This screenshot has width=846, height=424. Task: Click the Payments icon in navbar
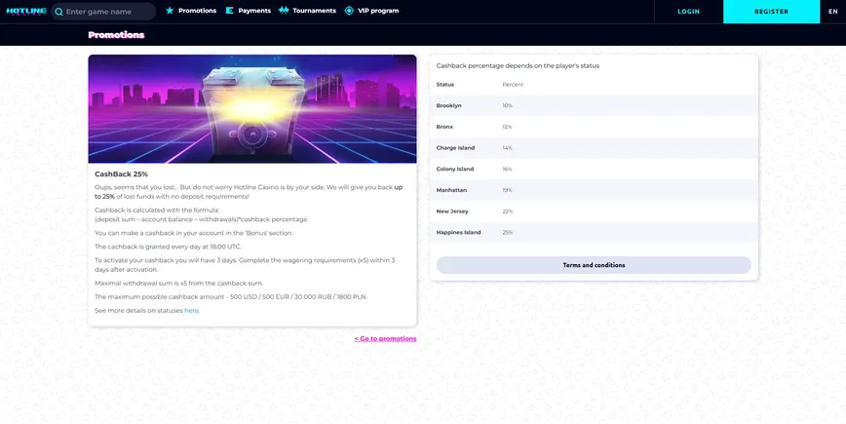pos(230,11)
